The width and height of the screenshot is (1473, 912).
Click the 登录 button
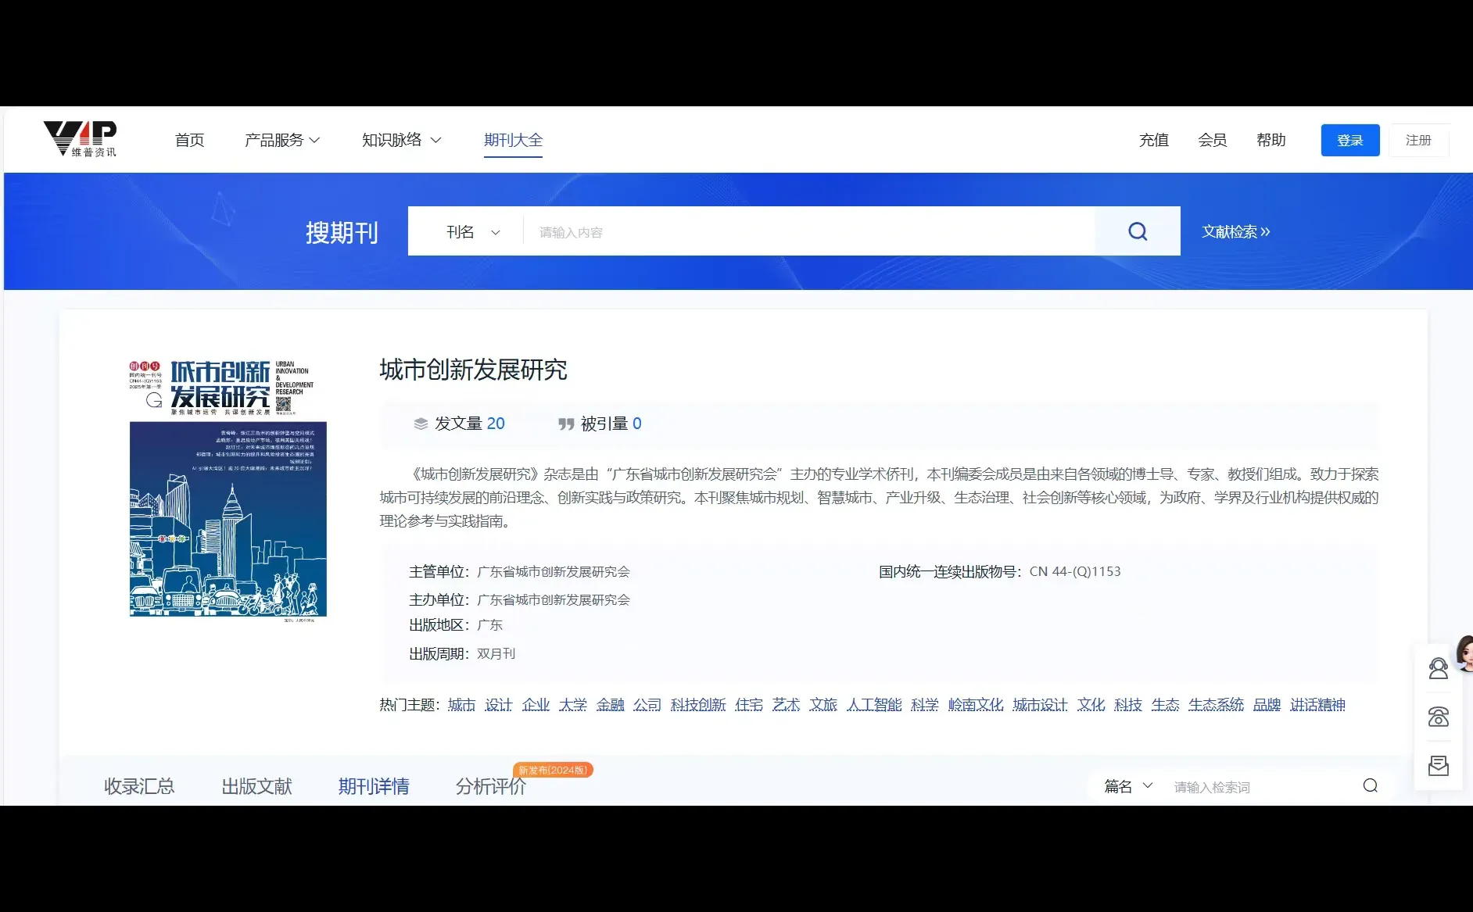1349,140
